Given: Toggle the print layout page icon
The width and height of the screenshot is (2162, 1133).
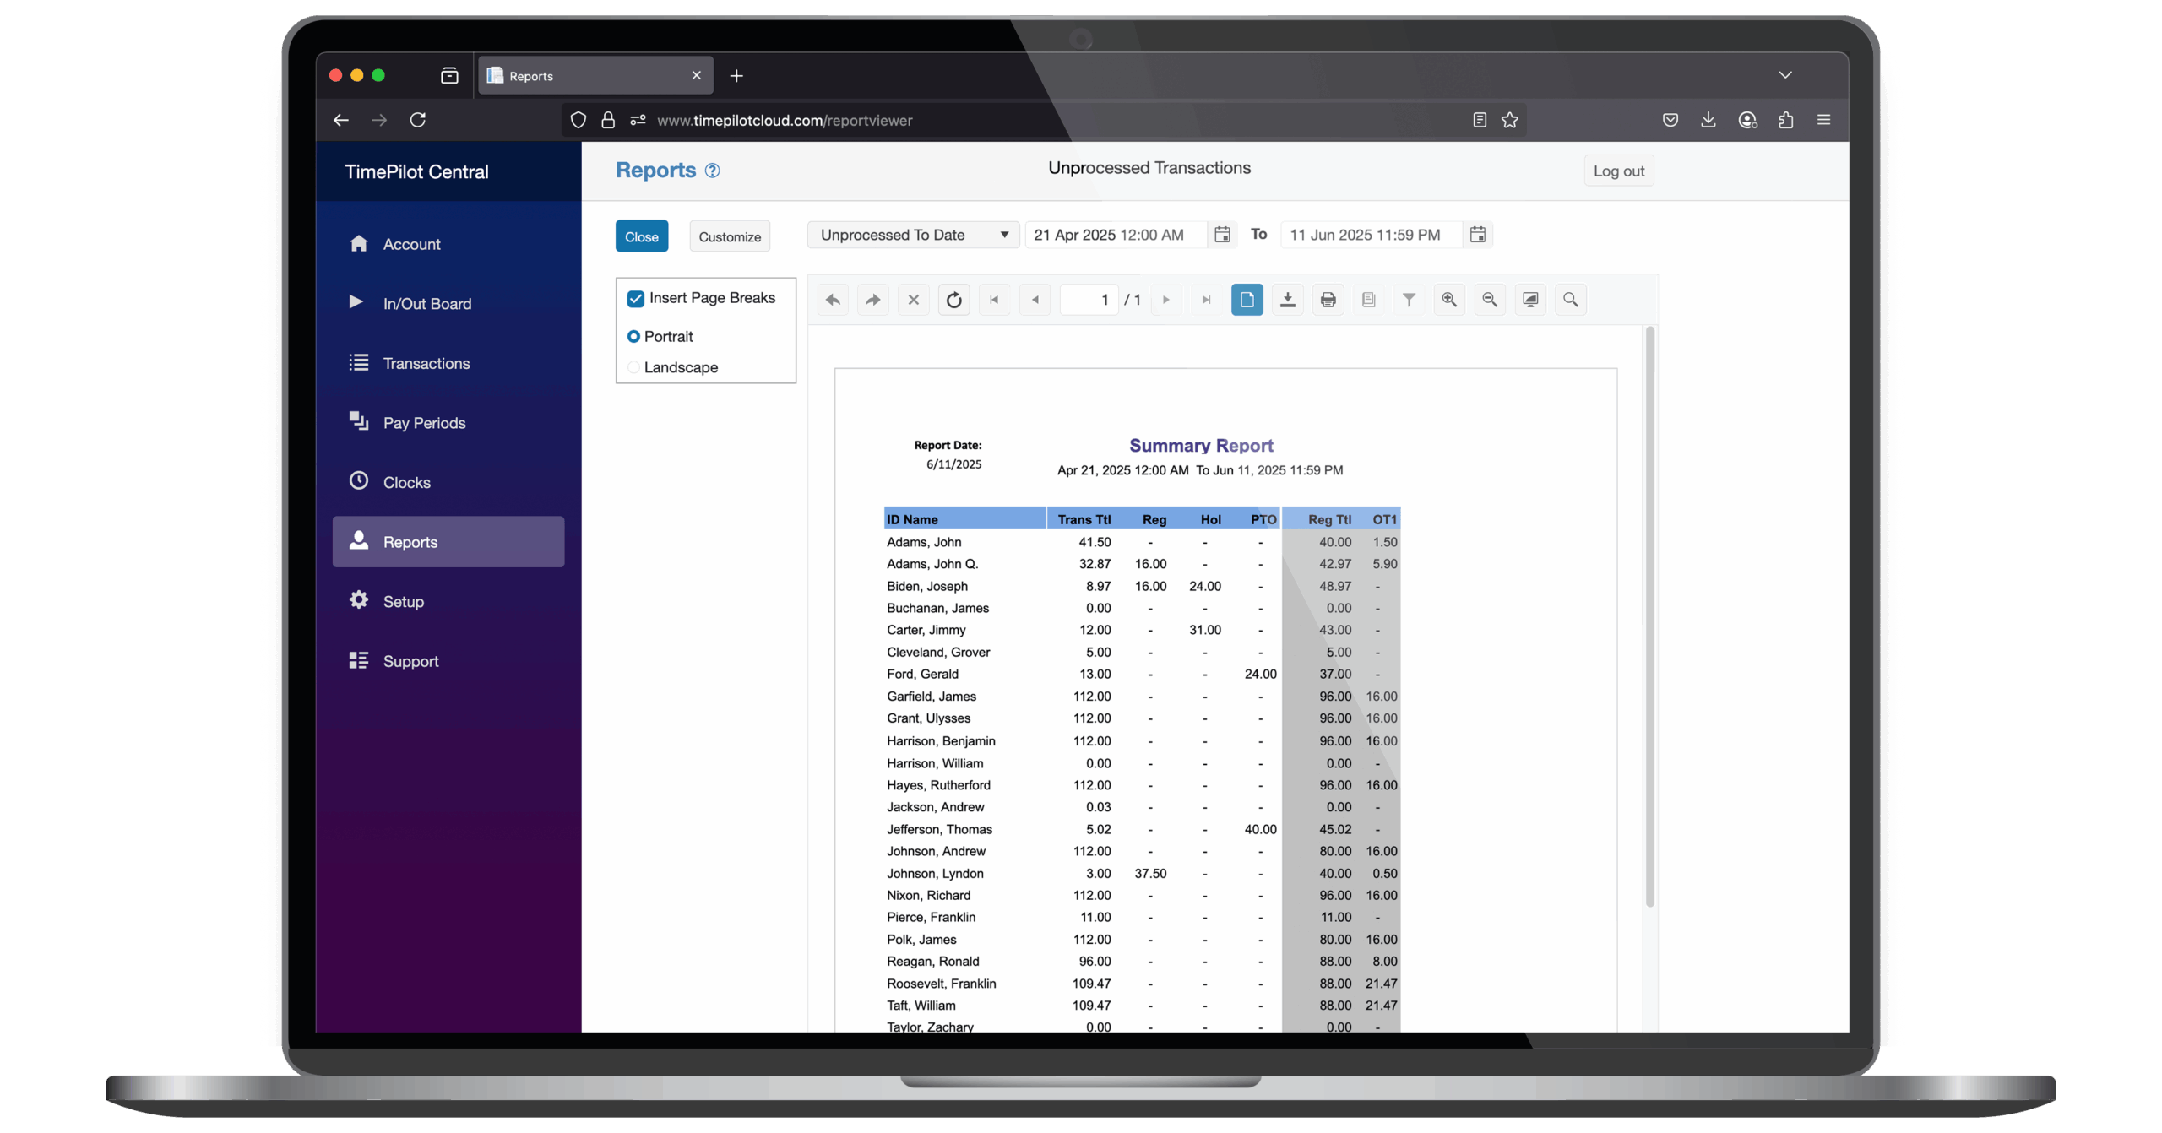Looking at the screenshot, I should pos(1247,300).
